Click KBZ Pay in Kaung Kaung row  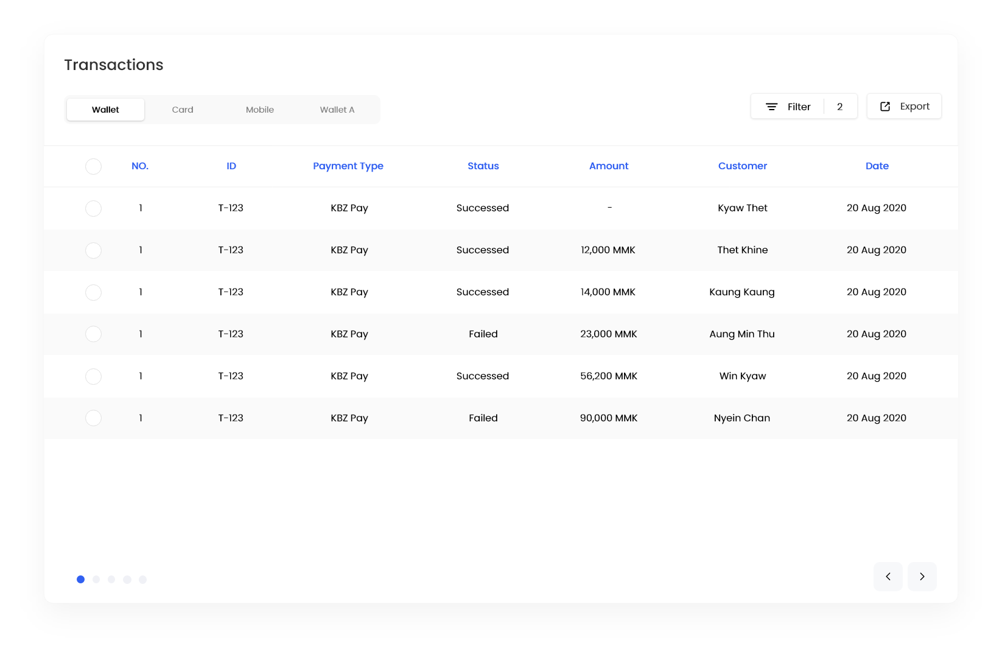[349, 292]
